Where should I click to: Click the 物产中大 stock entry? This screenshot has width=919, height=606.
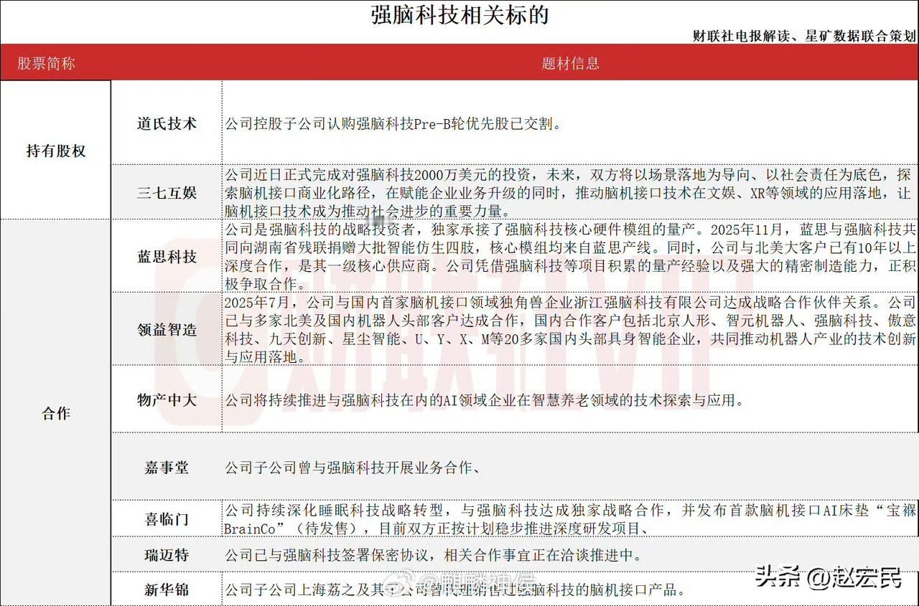pos(167,400)
